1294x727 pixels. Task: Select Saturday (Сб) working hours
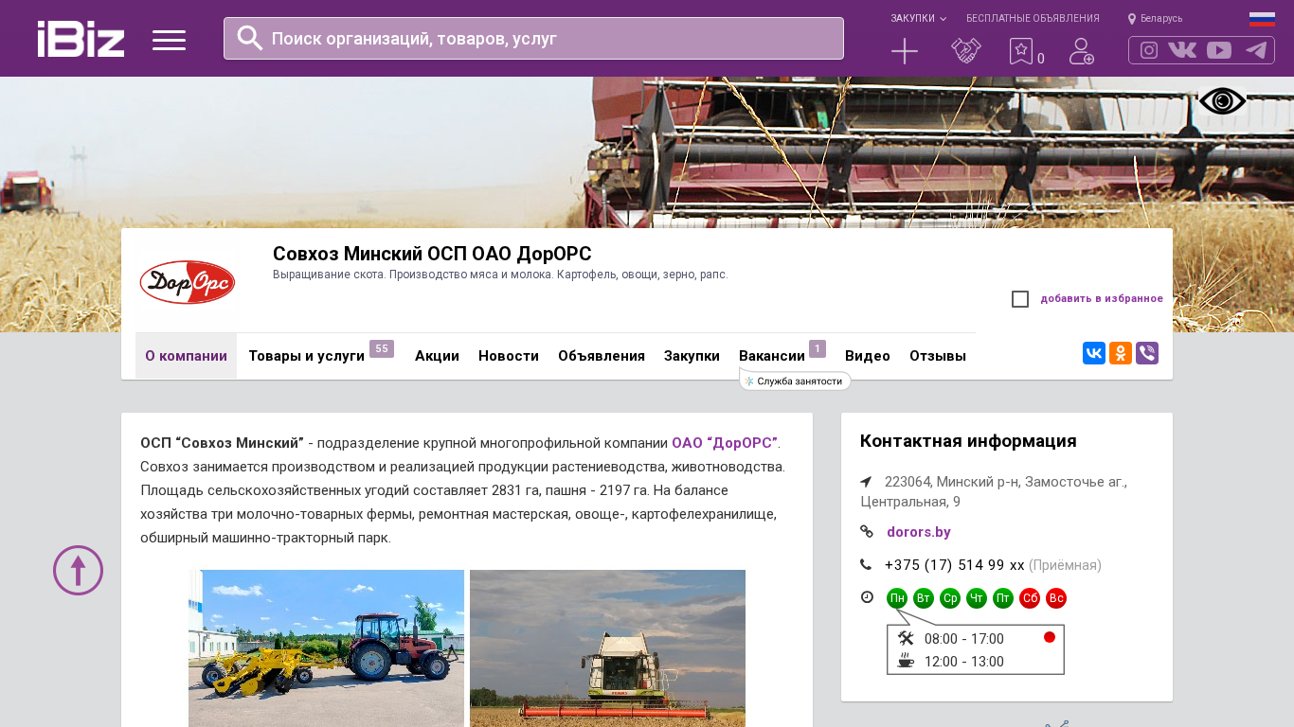point(1030,598)
